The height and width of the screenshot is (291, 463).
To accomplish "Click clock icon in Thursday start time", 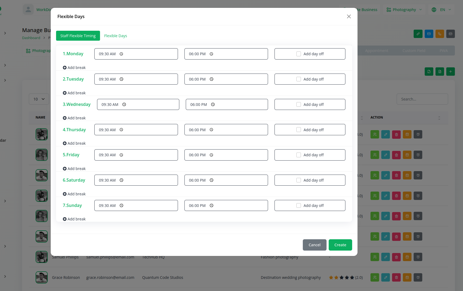I will [121, 130].
